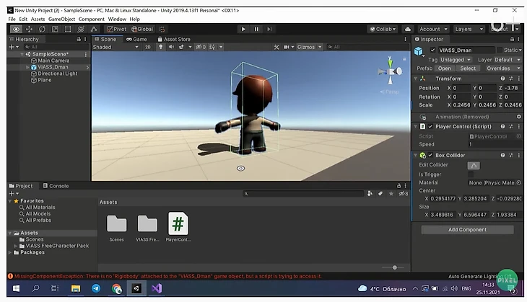527x302 pixels.
Task: Click the Add Component button
Action: 467,229
